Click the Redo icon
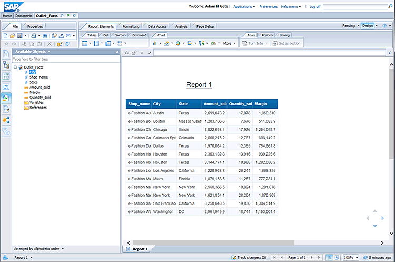 pyautogui.click(x=14, y=44)
